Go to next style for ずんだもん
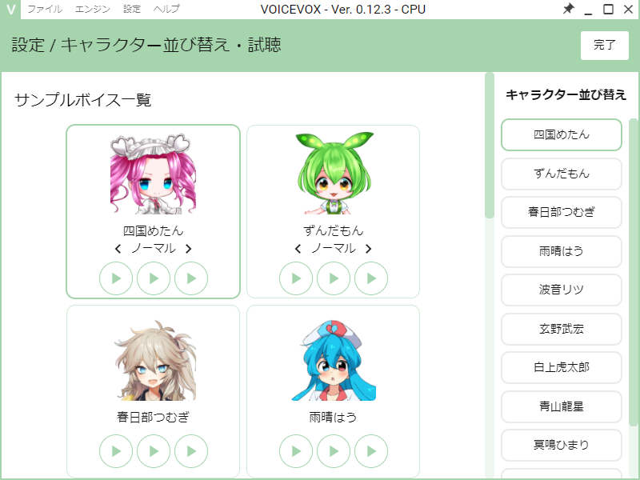 pos(368,249)
